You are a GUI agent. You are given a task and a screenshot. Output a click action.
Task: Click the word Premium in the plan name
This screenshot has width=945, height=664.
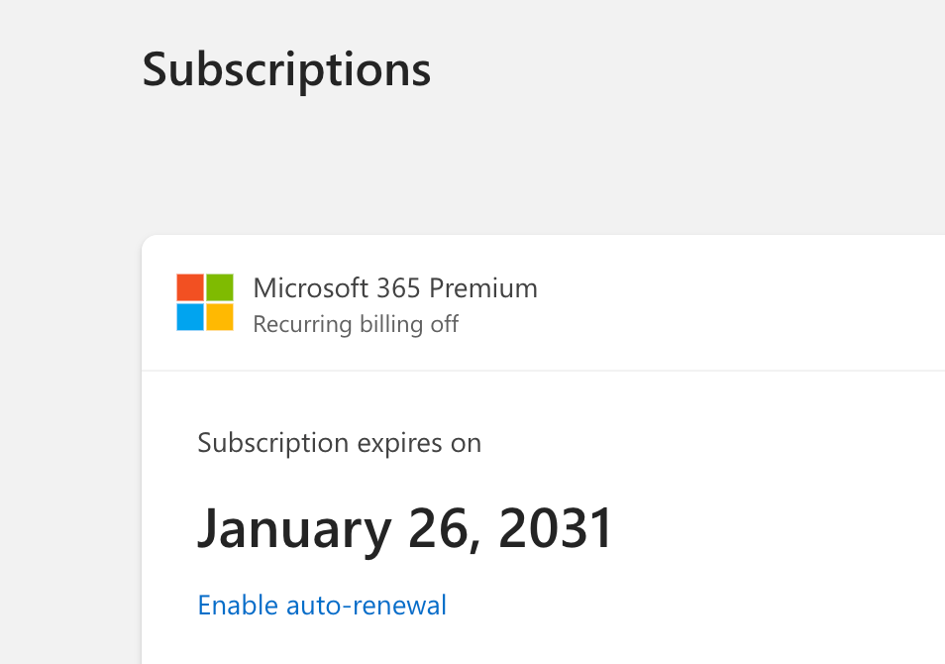483,288
